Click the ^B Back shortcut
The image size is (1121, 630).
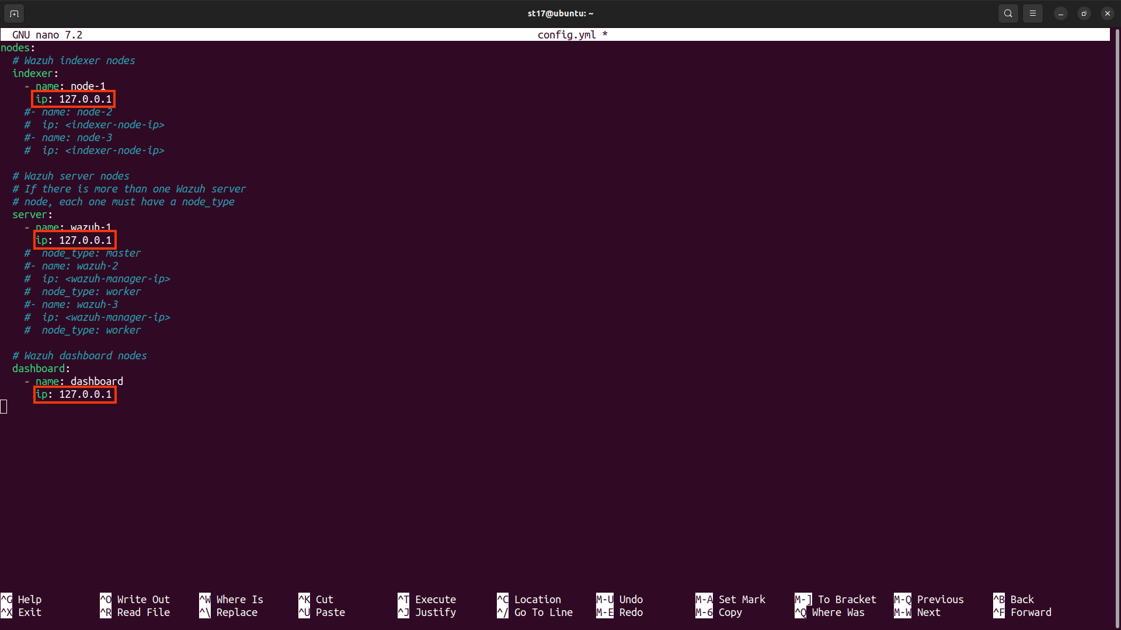pos(1014,600)
